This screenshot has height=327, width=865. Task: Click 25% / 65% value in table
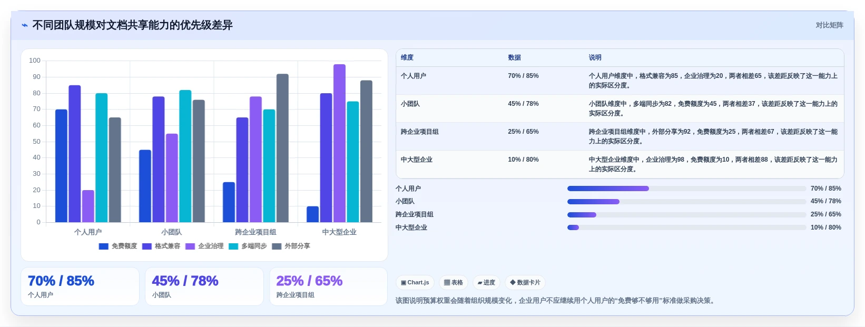(523, 132)
